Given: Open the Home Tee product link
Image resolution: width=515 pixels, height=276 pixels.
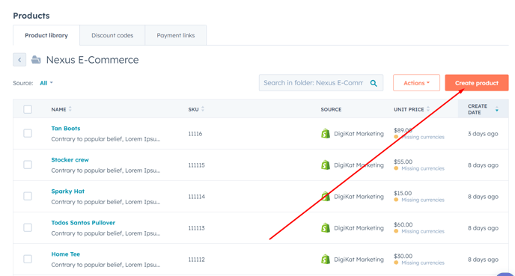Looking at the screenshot, I should 66,254.
